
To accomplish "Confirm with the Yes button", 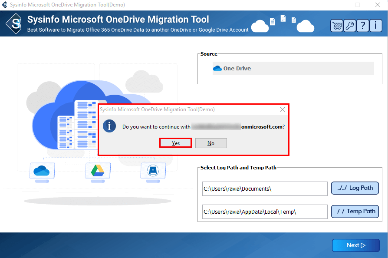I will coord(176,143).
